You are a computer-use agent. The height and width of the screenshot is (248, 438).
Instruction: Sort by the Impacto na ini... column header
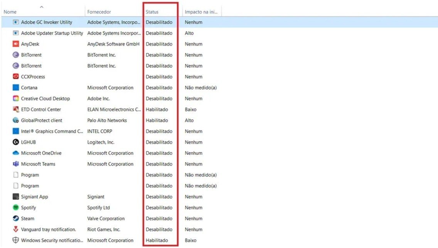[x=201, y=12]
